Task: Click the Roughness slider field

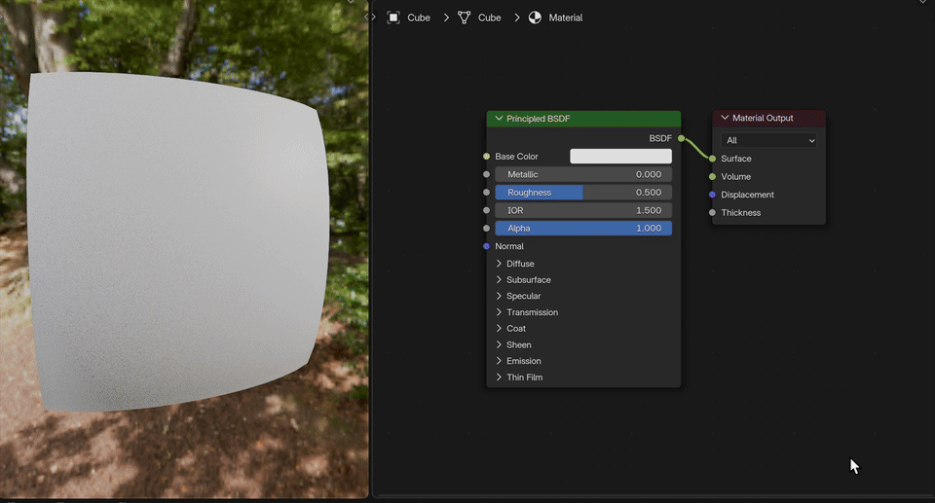Action: [x=583, y=193]
